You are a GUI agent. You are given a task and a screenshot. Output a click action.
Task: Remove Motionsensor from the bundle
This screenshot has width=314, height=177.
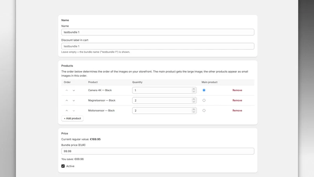tap(237, 111)
